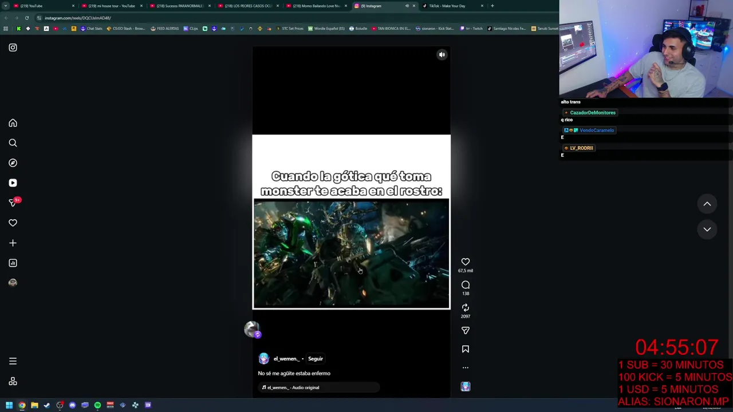Click the caption 'No sé me agüite estaba enfermo'
Screen dimensions: 733x412
point(294,373)
